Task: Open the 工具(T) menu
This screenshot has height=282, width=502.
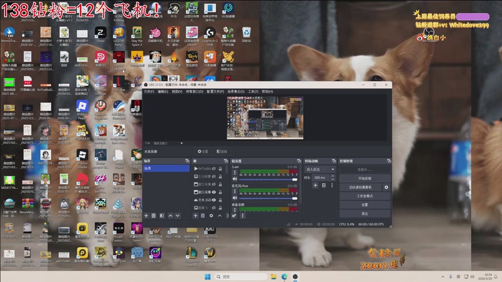Action: click(254, 91)
